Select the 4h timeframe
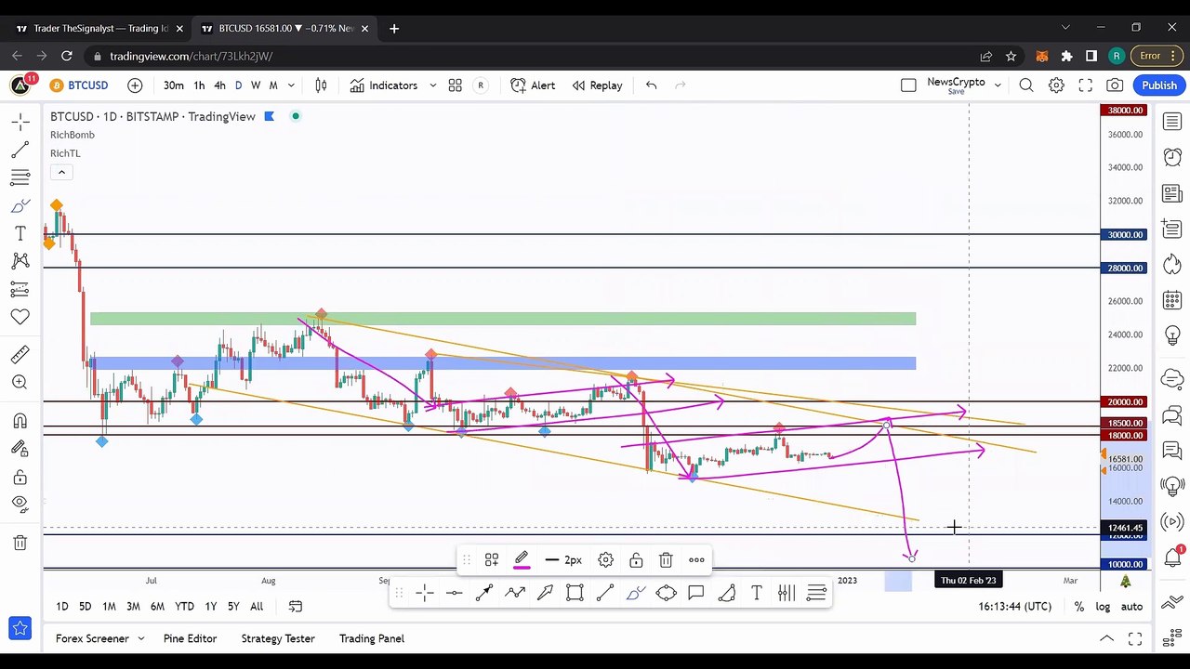Screen dimensions: 1190x669 [x=219, y=85]
